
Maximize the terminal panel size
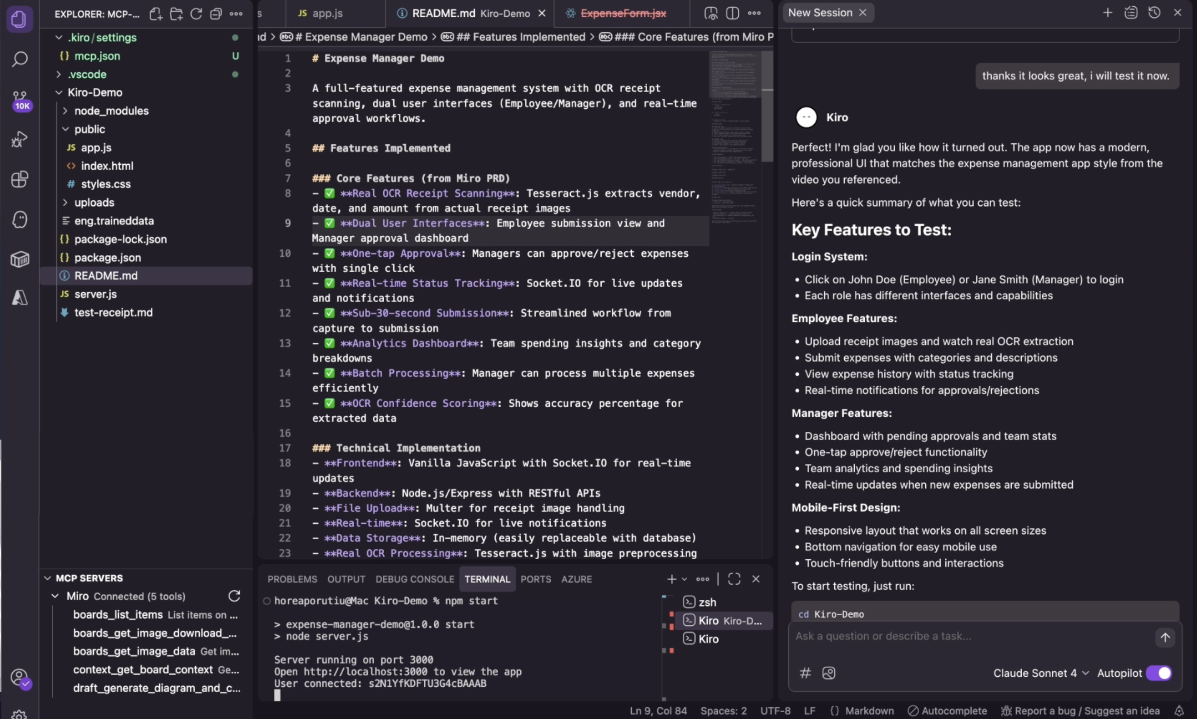[734, 579]
